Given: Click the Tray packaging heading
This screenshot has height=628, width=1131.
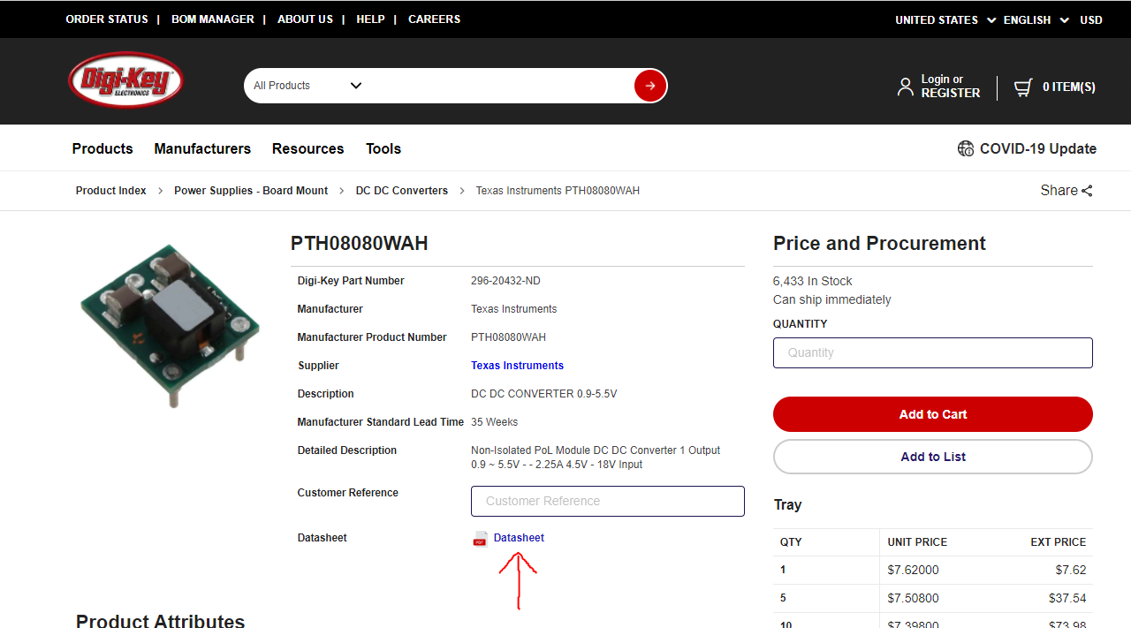Looking at the screenshot, I should point(787,505).
